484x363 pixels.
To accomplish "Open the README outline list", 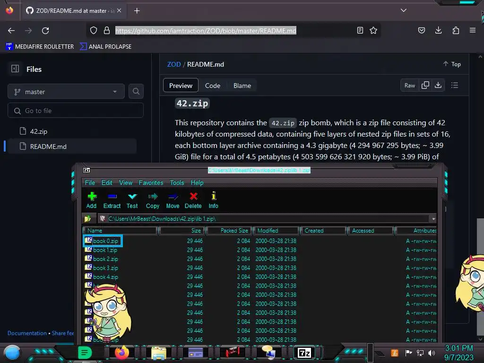I will point(455,85).
